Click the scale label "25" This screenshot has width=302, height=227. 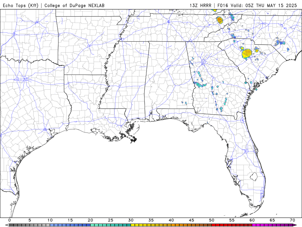tap(111, 220)
